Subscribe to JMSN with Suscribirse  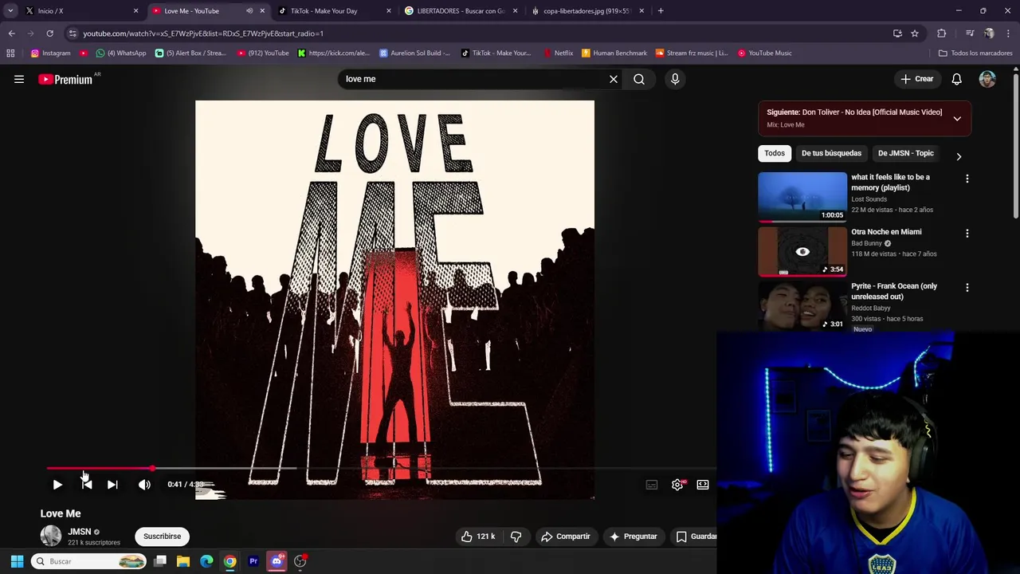pos(162,537)
